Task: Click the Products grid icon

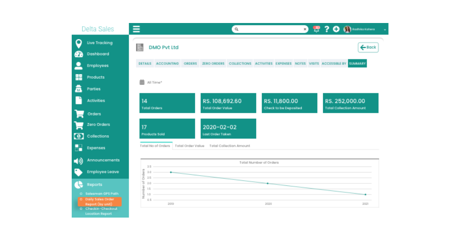Action: coord(79,77)
